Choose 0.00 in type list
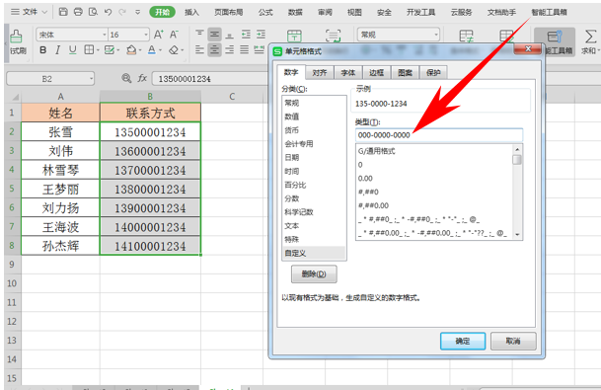The width and height of the screenshot is (601, 390). click(365, 179)
